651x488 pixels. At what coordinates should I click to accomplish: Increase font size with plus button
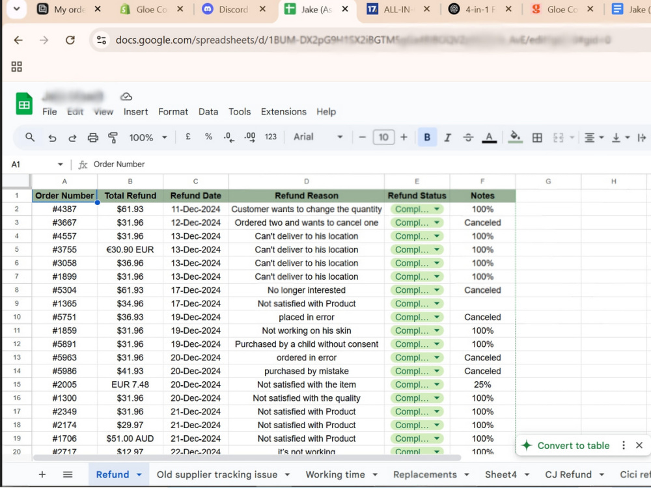404,137
